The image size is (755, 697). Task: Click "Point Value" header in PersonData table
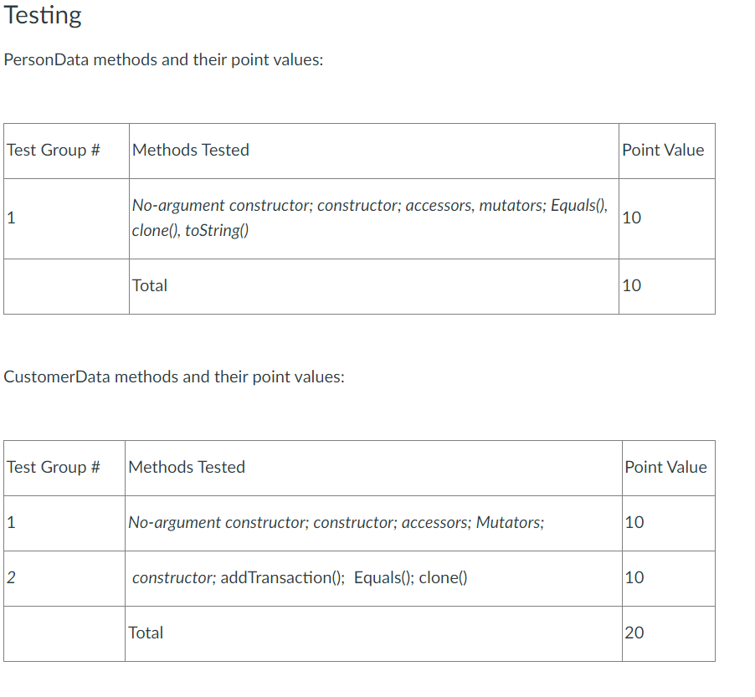663,151
